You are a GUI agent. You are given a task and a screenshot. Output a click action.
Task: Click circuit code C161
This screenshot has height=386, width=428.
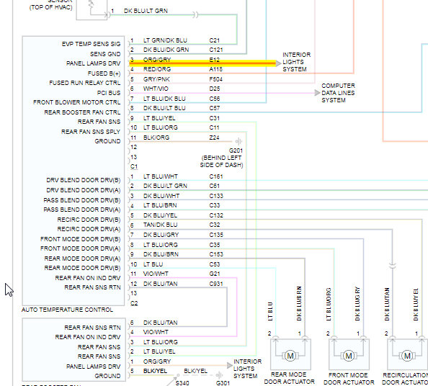pyautogui.click(x=216, y=176)
